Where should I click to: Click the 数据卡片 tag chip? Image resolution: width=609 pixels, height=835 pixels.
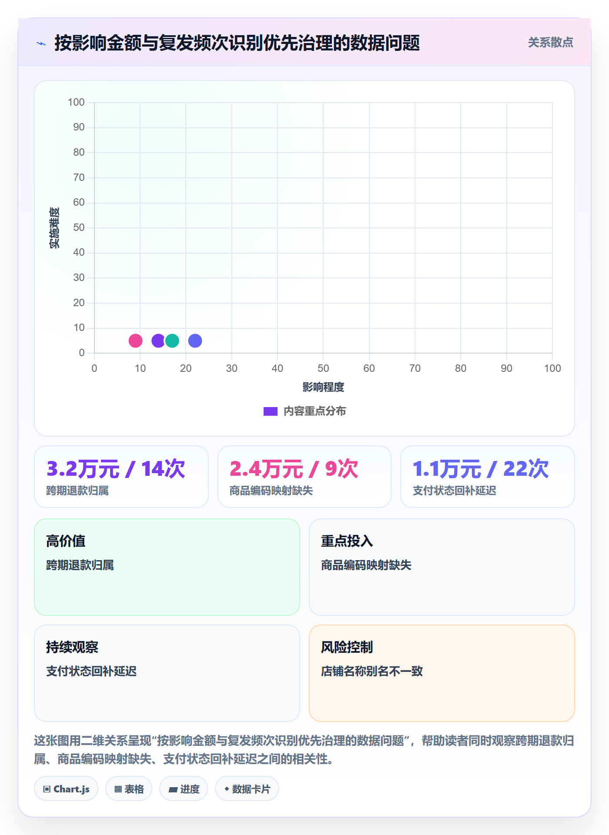click(247, 789)
